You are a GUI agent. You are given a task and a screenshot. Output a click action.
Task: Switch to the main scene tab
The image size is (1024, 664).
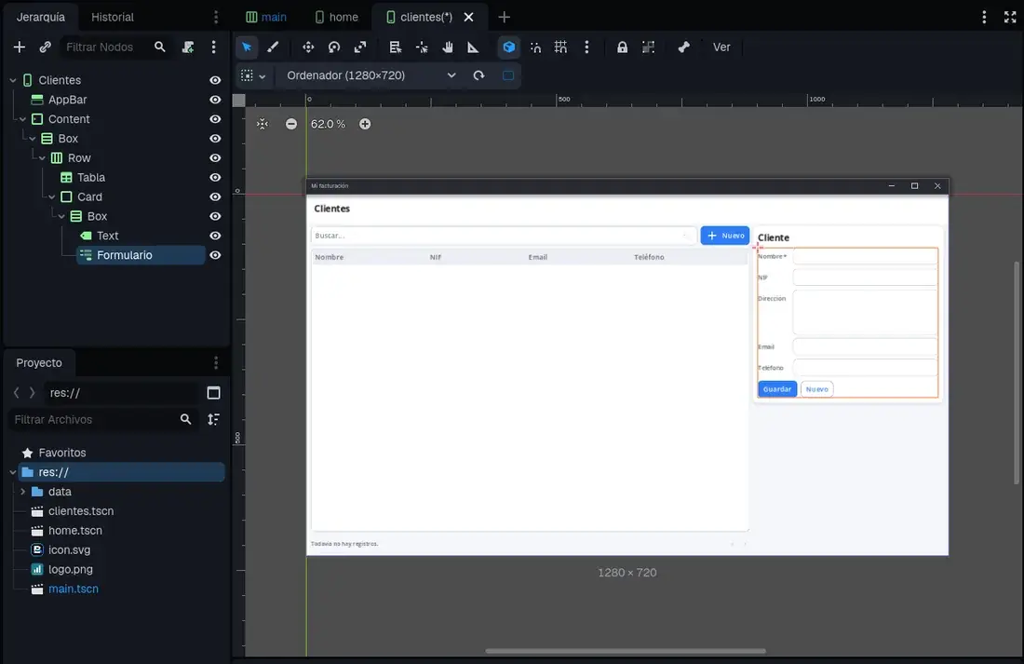pyautogui.click(x=266, y=17)
